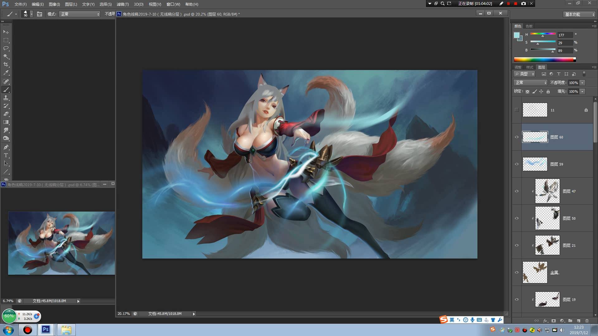Open the 填充 fill slider arrow
Image resolution: width=598 pixels, height=336 pixels.
pos(582,91)
